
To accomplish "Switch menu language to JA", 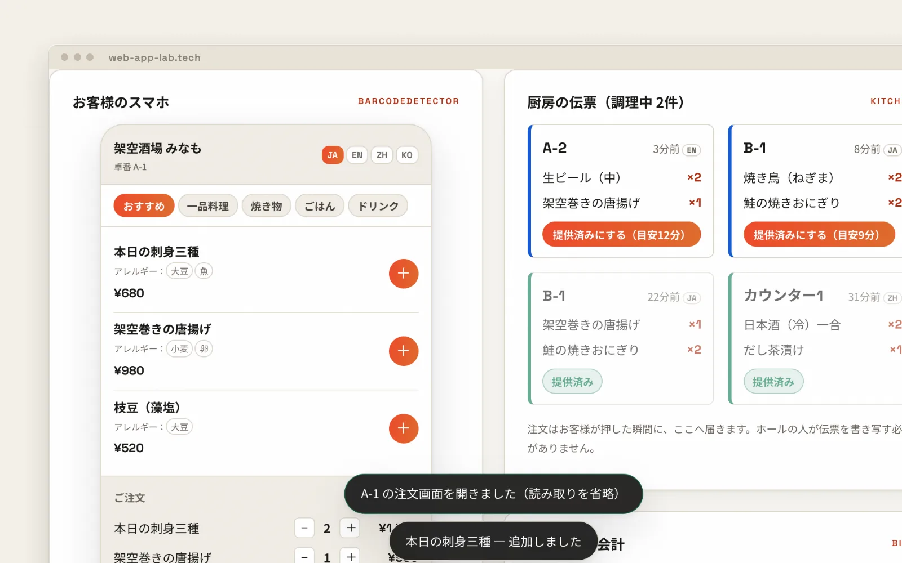I will click(x=333, y=155).
